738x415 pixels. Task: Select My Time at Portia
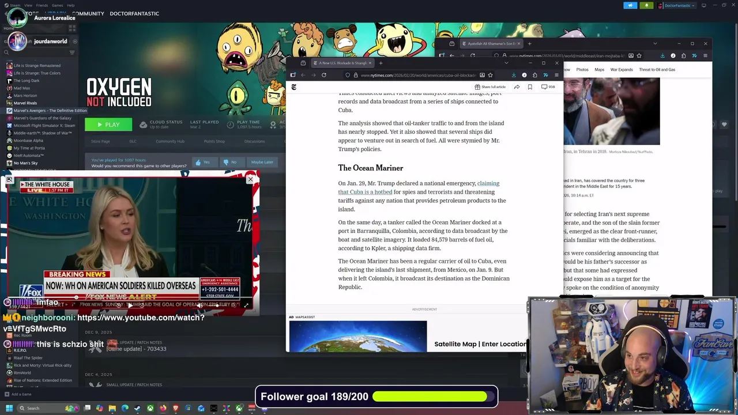coord(29,148)
